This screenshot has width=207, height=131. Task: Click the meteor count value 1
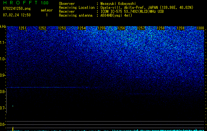[47, 15]
